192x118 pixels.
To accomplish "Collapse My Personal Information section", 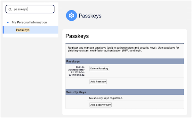I will coord(8,23).
